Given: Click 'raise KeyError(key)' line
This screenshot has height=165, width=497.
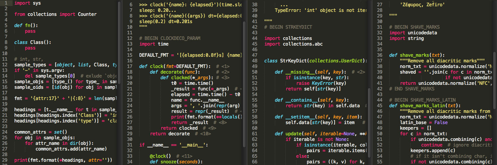Looking at the screenshot, I should coord(321,83).
